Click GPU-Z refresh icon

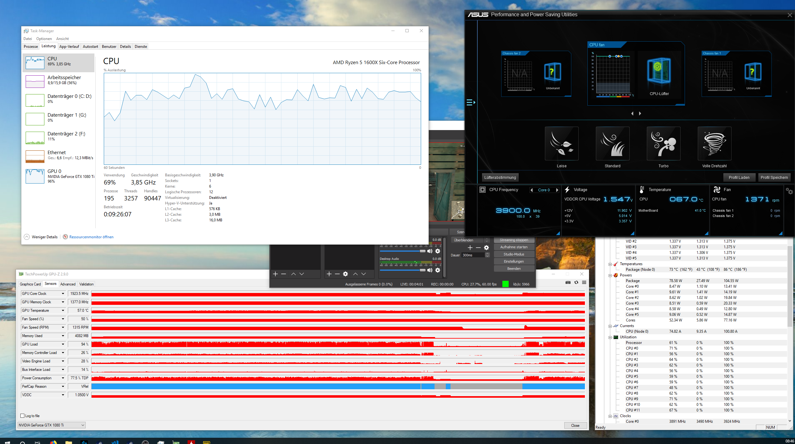(576, 282)
